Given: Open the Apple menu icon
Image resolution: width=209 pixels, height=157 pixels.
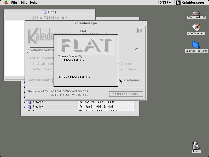Looking at the screenshot, I should pyautogui.click(x=6, y=3).
